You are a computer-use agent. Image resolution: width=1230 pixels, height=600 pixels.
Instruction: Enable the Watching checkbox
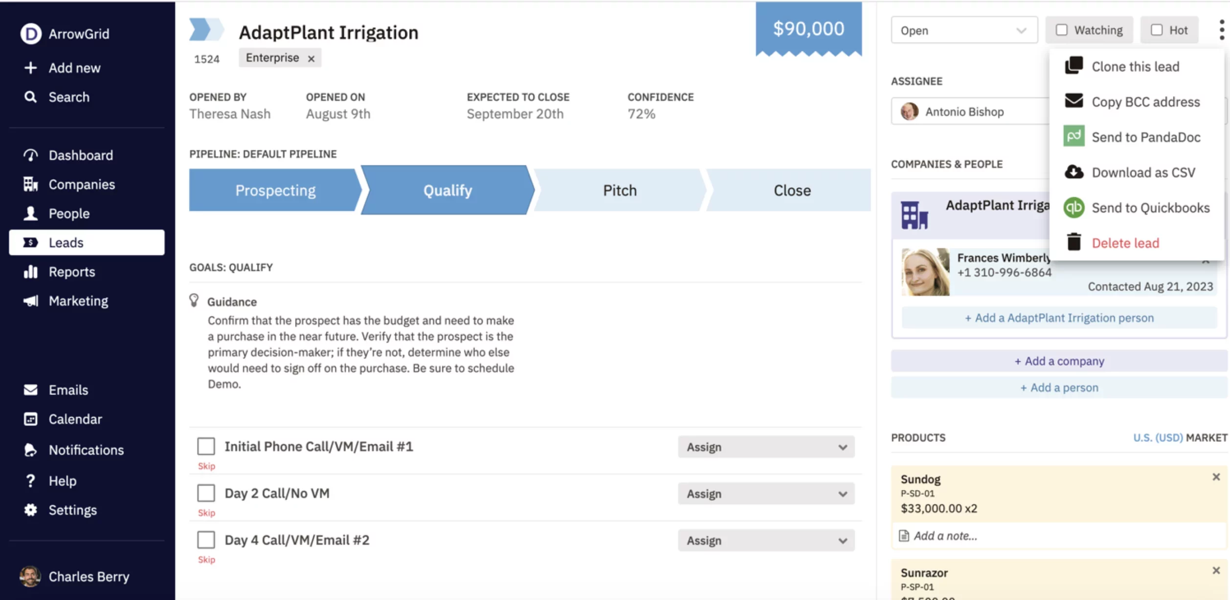pos(1061,30)
